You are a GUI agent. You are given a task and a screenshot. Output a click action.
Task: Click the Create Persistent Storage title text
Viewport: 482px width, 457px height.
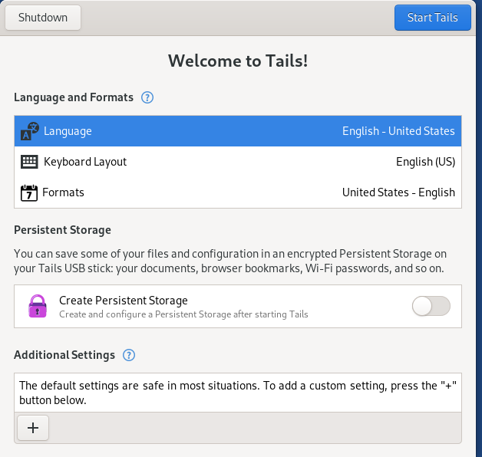[x=124, y=301]
